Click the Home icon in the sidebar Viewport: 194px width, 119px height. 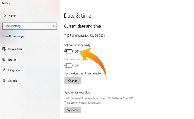(4, 16)
